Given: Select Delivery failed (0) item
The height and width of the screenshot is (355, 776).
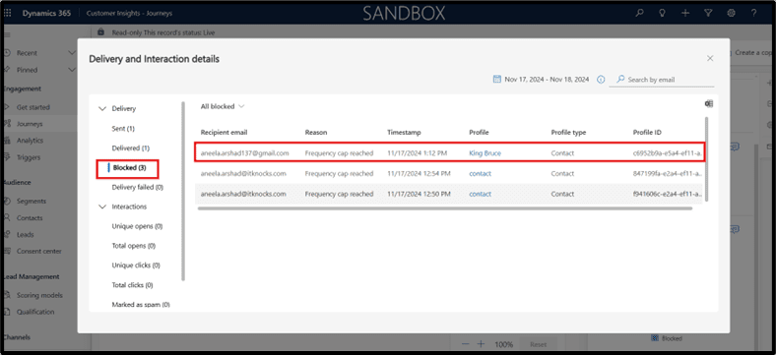Looking at the screenshot, I should pos(138,188).
